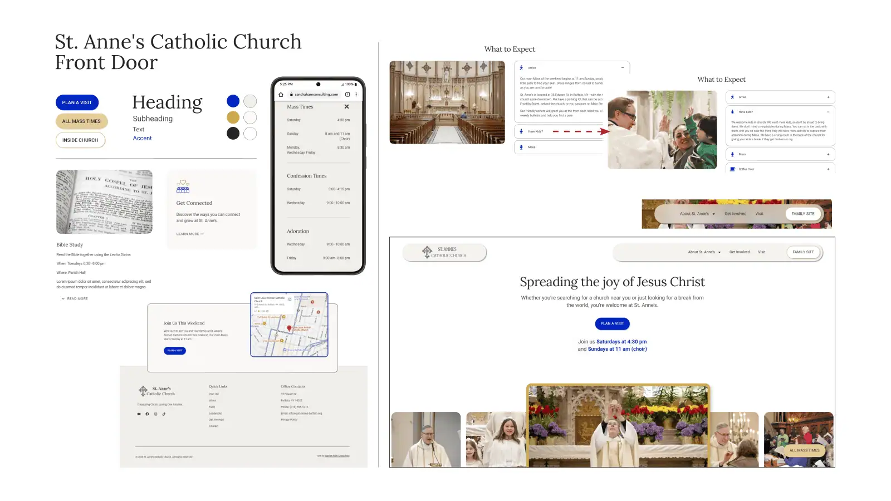Screen dimensions: 891x501
Task: Click the St. Anne's Catholic Church footer logo
Action: click(x=157, y=391)
